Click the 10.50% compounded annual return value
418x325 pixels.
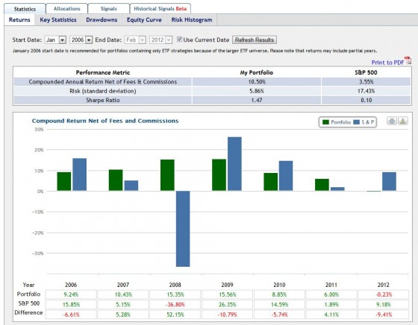257,82
